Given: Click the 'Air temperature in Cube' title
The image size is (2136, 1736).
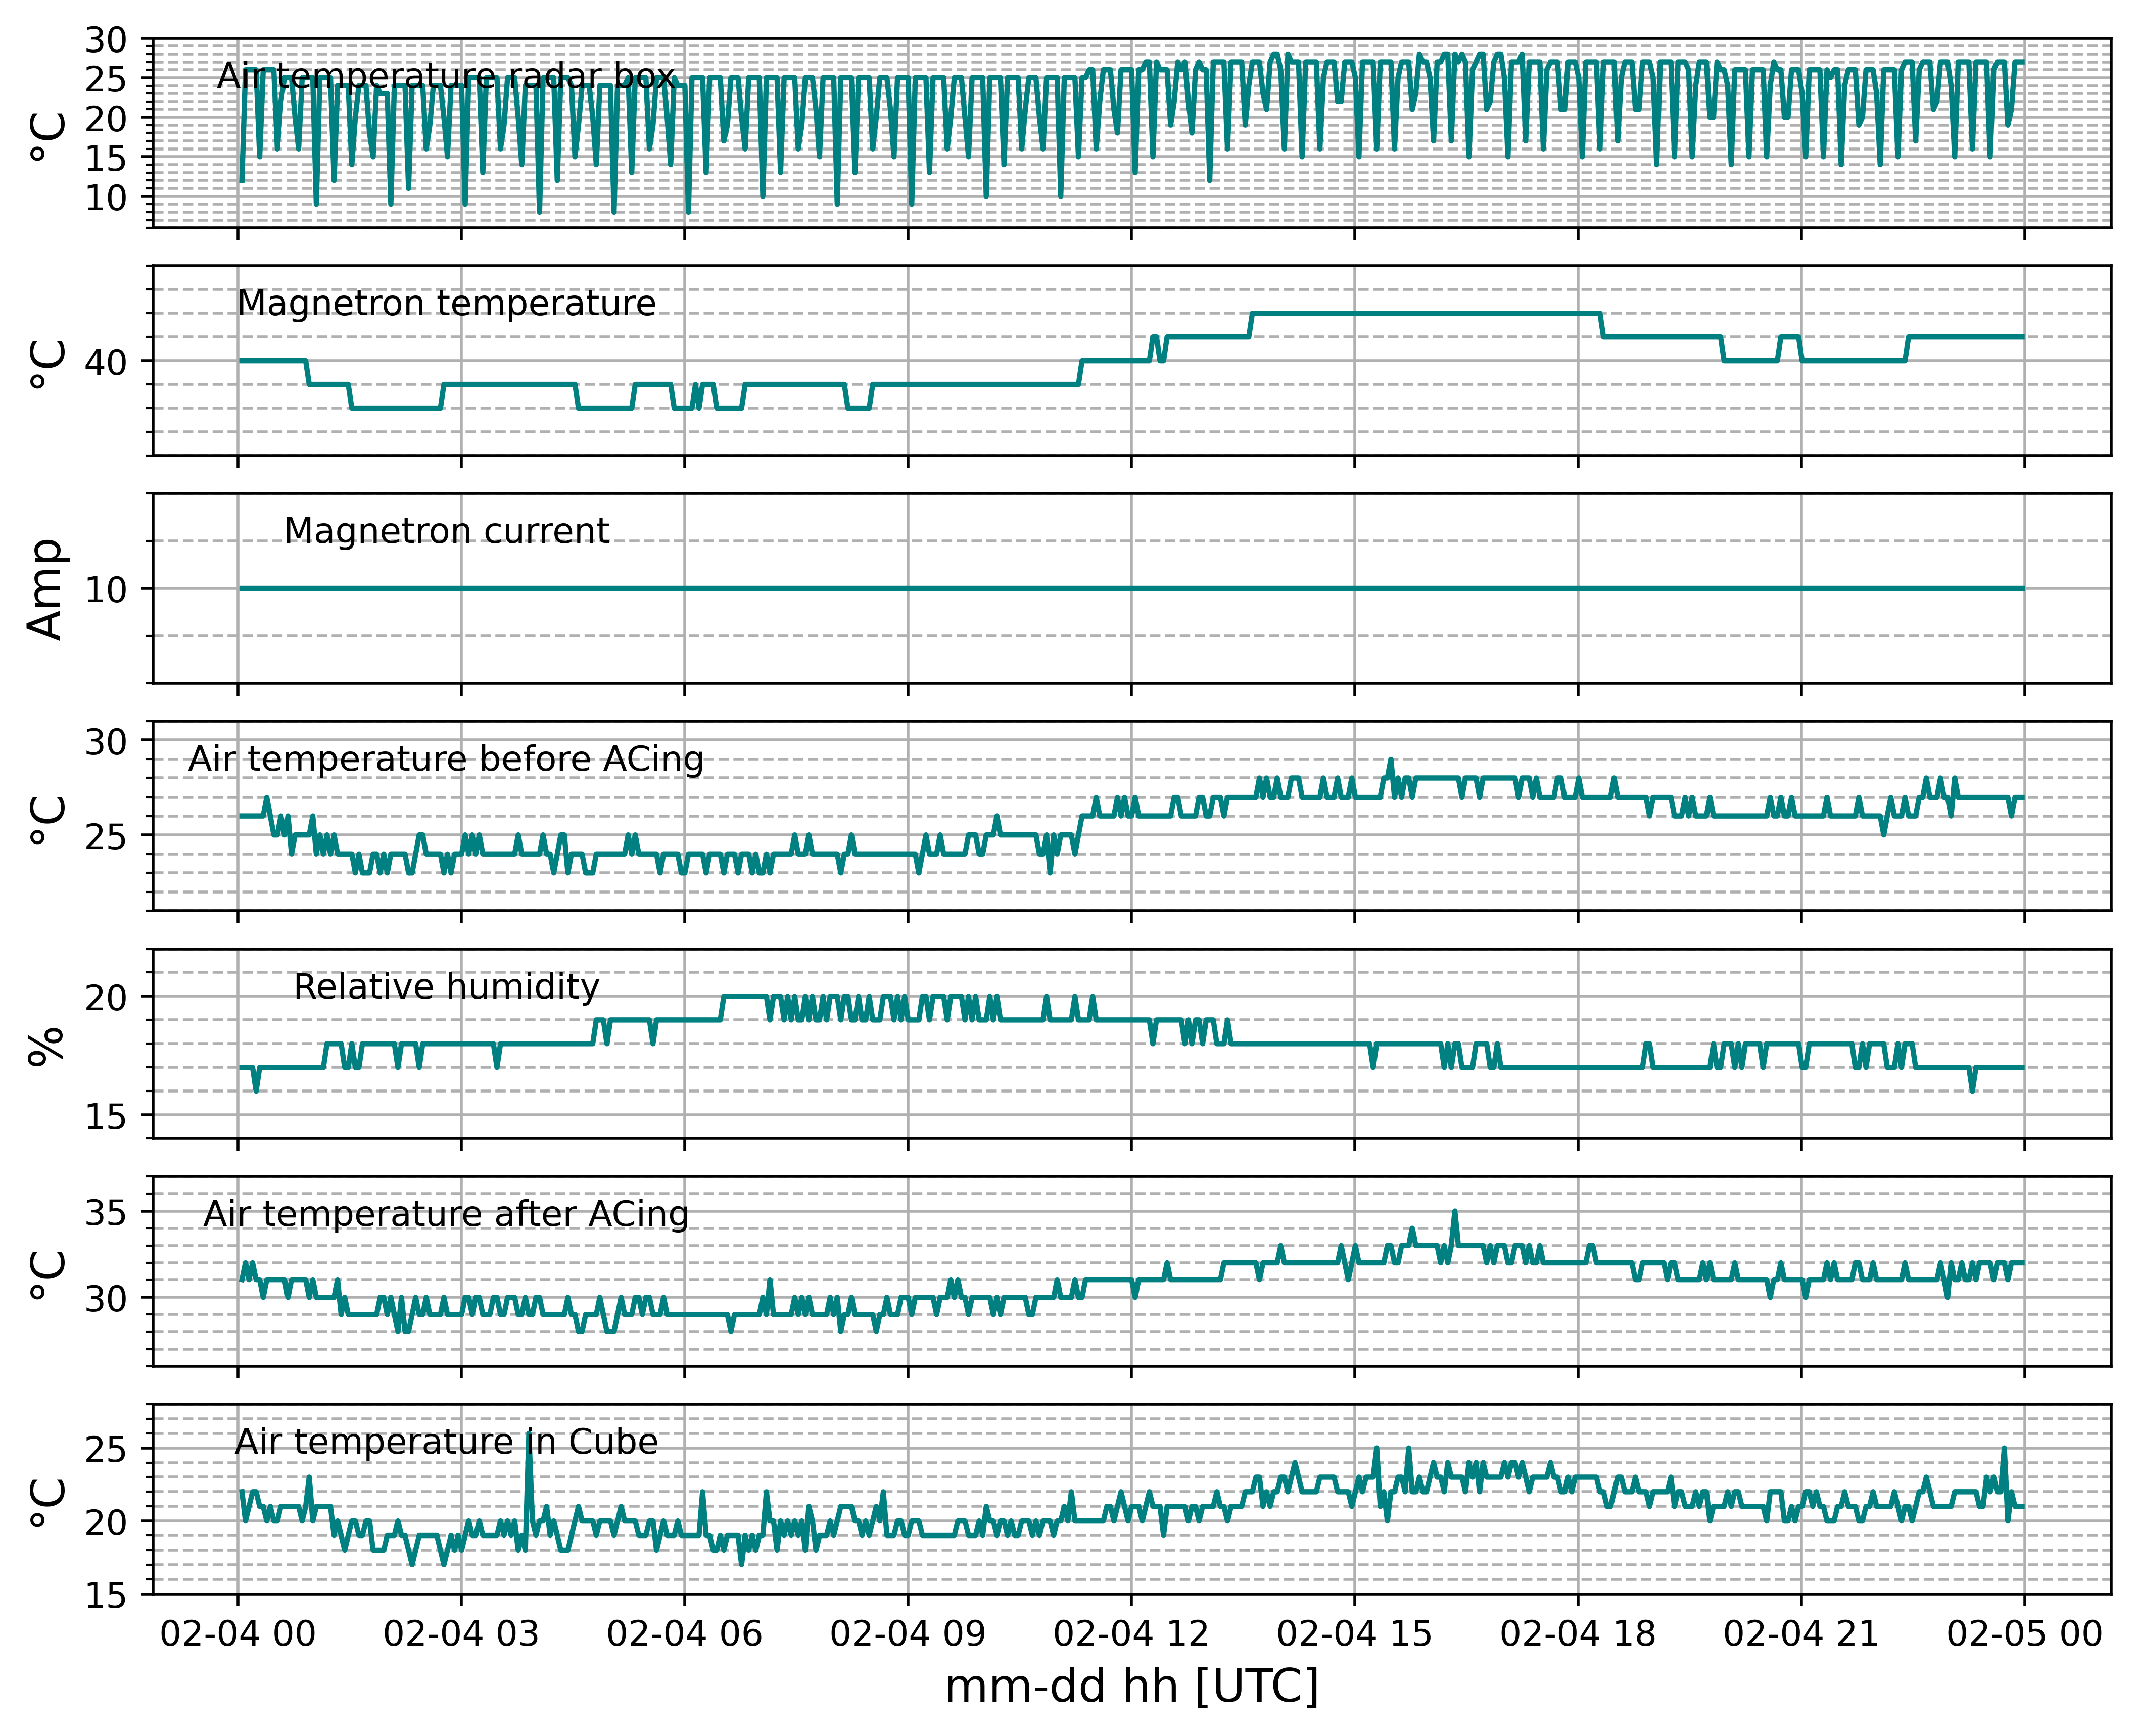Looking at the screenshot, I should [446, 1442].
